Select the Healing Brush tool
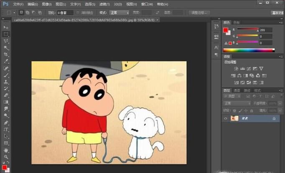This screenshot has height=173, width=285. click(x=6, y=68)
